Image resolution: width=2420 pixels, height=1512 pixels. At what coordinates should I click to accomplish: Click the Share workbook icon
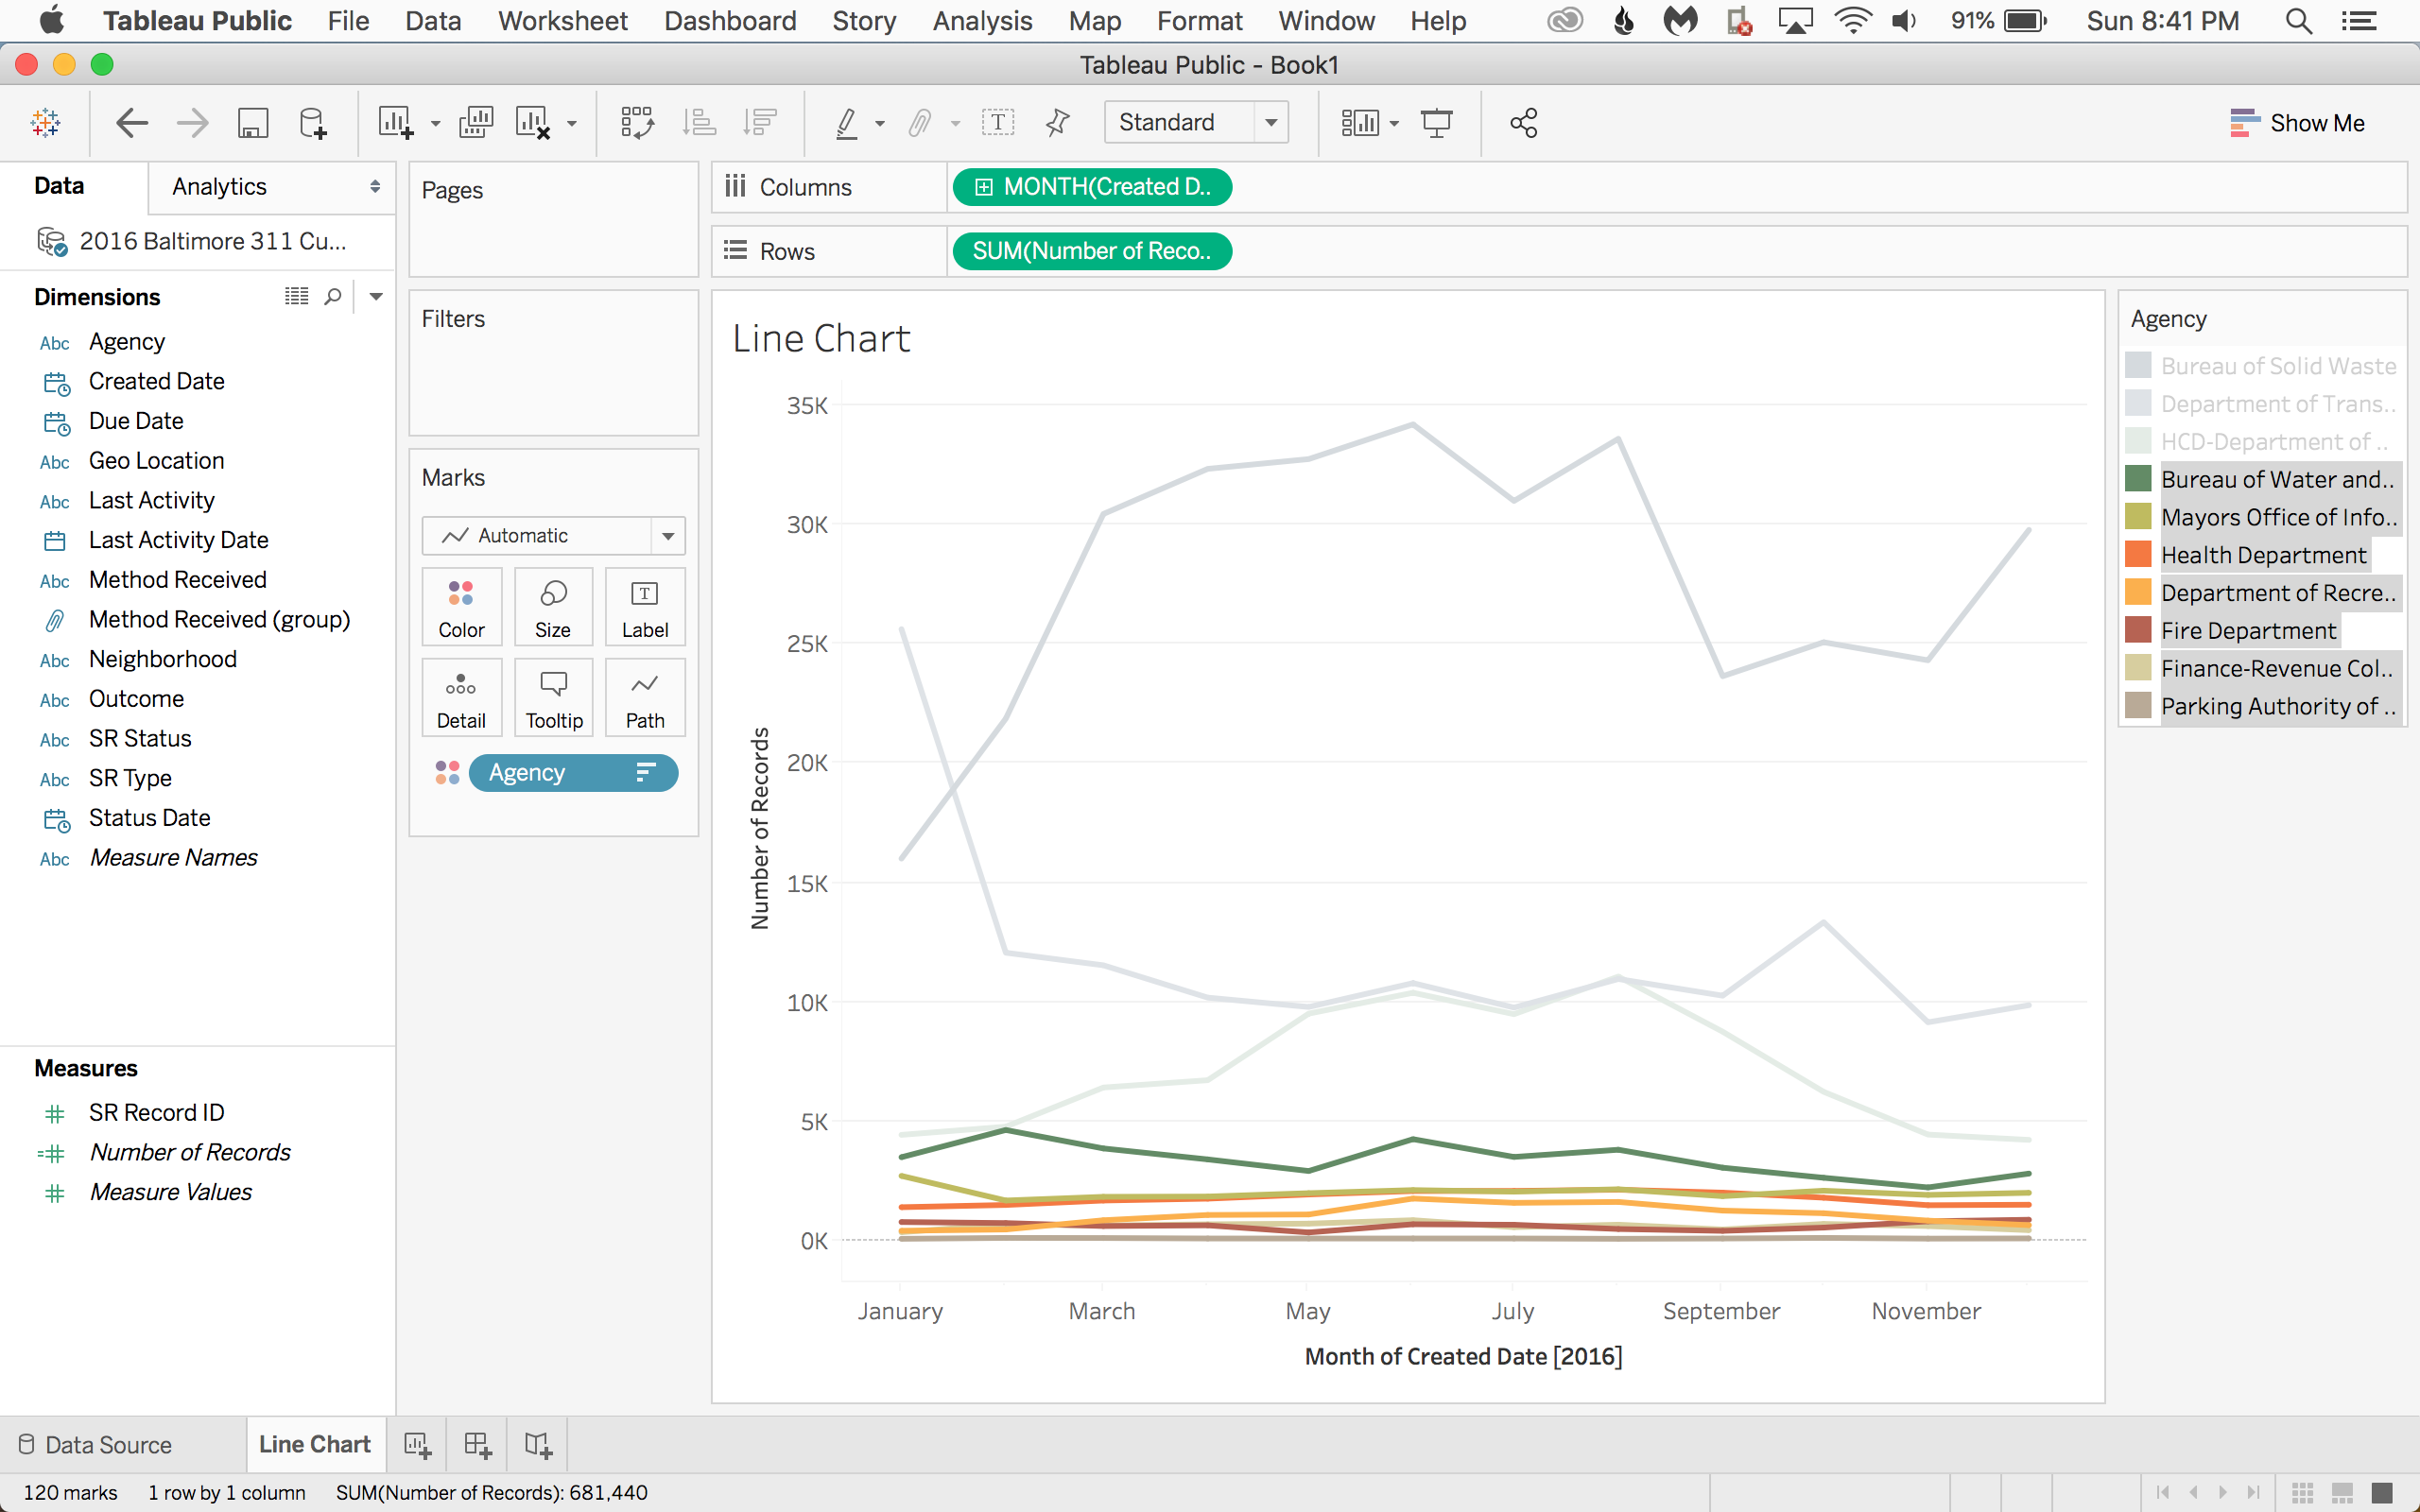(1523, 123)
